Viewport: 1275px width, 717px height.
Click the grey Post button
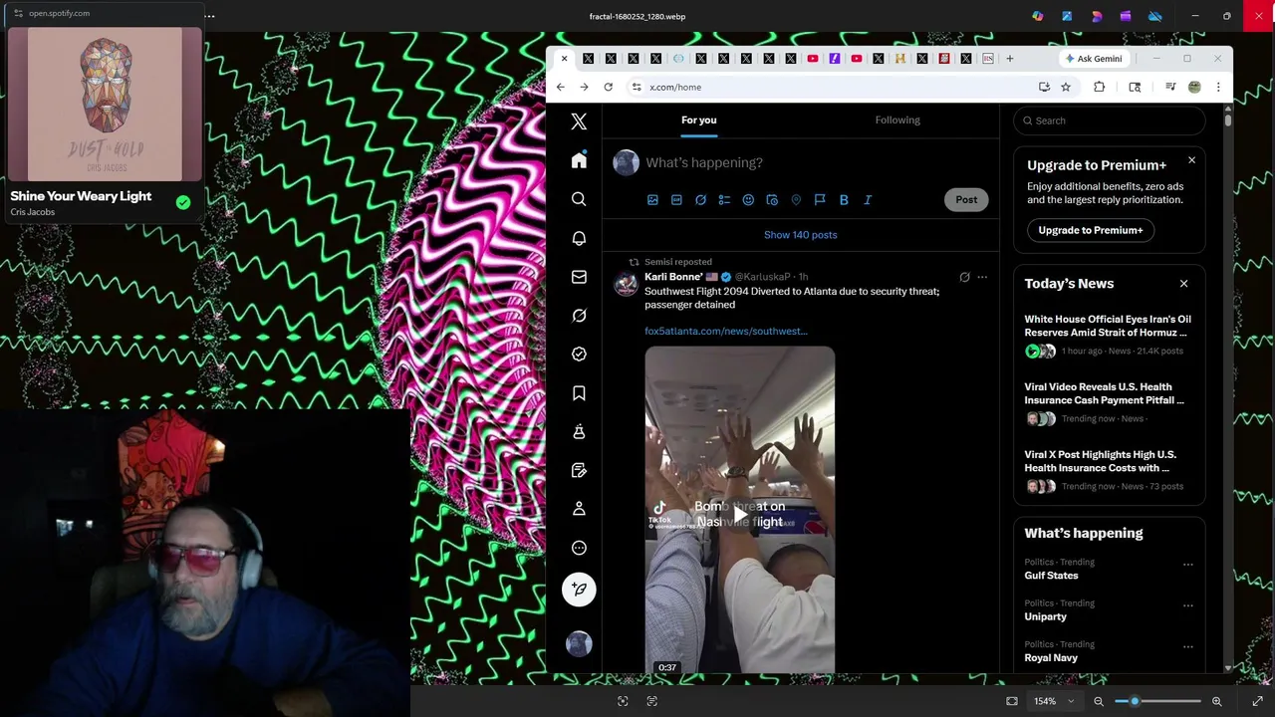pyautogui.click(x=966, y=200)
